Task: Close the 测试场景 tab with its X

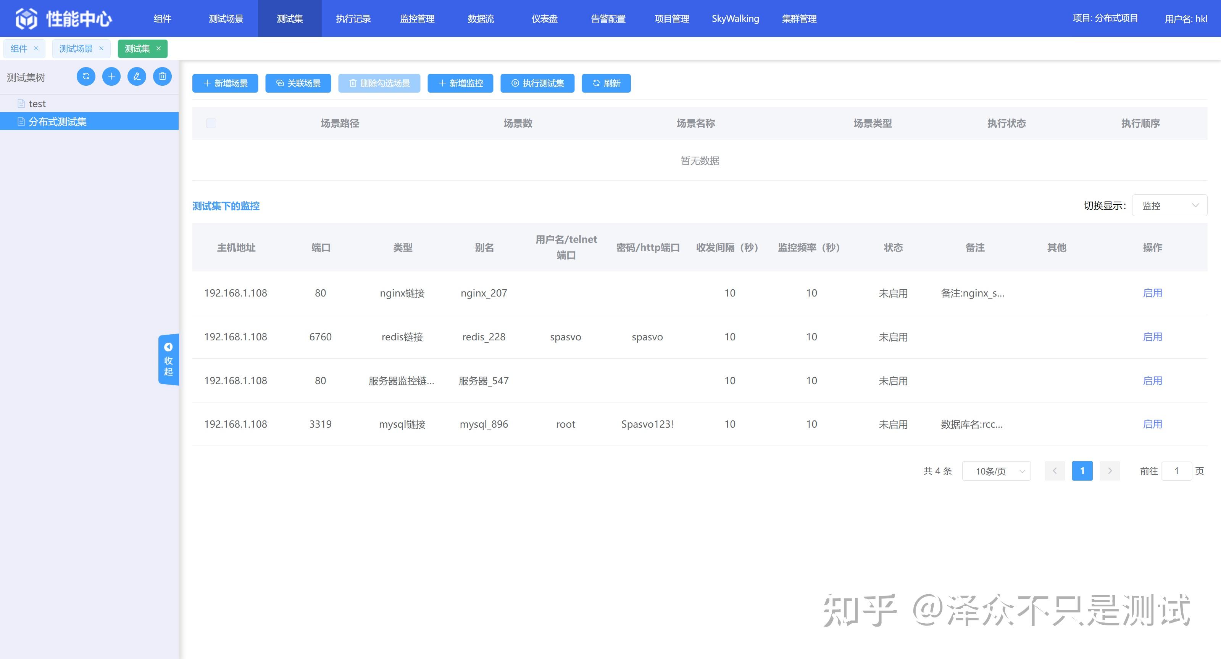Action: pyautogui.click(x=101, y=48)
